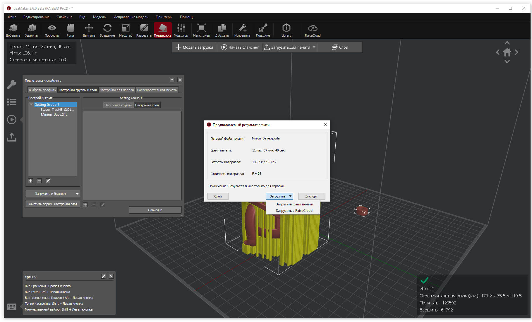Open help for Подготовка к слайсингу panel

172,80
